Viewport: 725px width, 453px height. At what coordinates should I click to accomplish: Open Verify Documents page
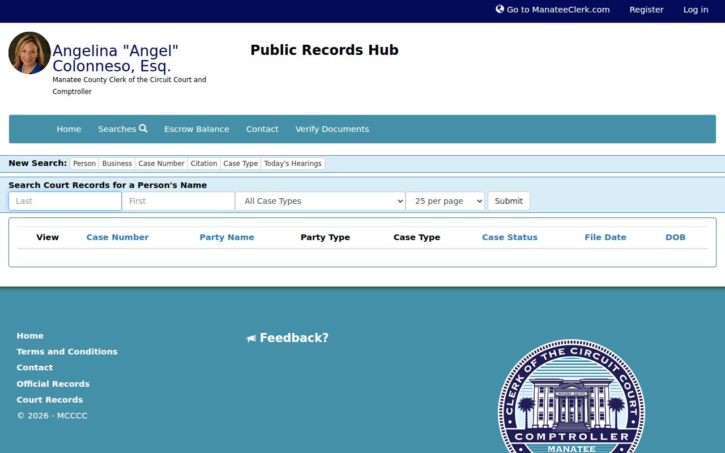point(332,129)
